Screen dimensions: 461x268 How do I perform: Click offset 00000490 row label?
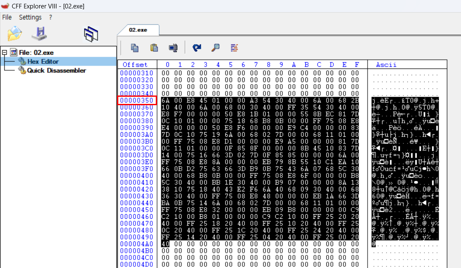pos(137,237)
